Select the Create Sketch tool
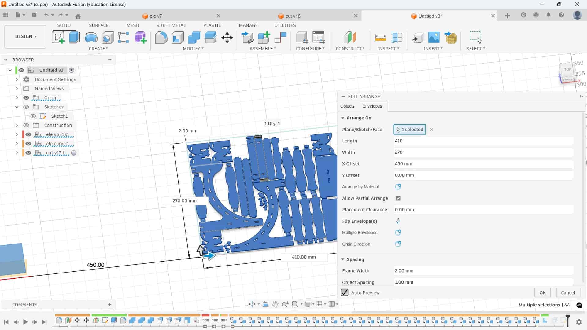Image resolution: width=587 pixels, height=330 pixels. click(x=58, y=38)
